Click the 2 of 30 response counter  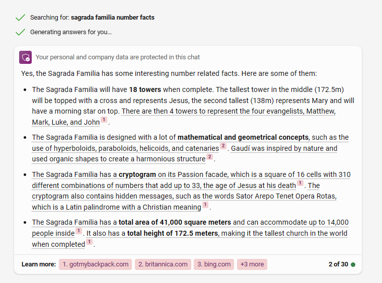coord(338,264)
